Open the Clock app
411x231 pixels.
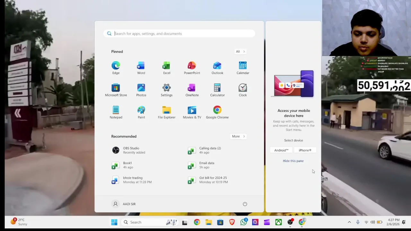point(243,90)
